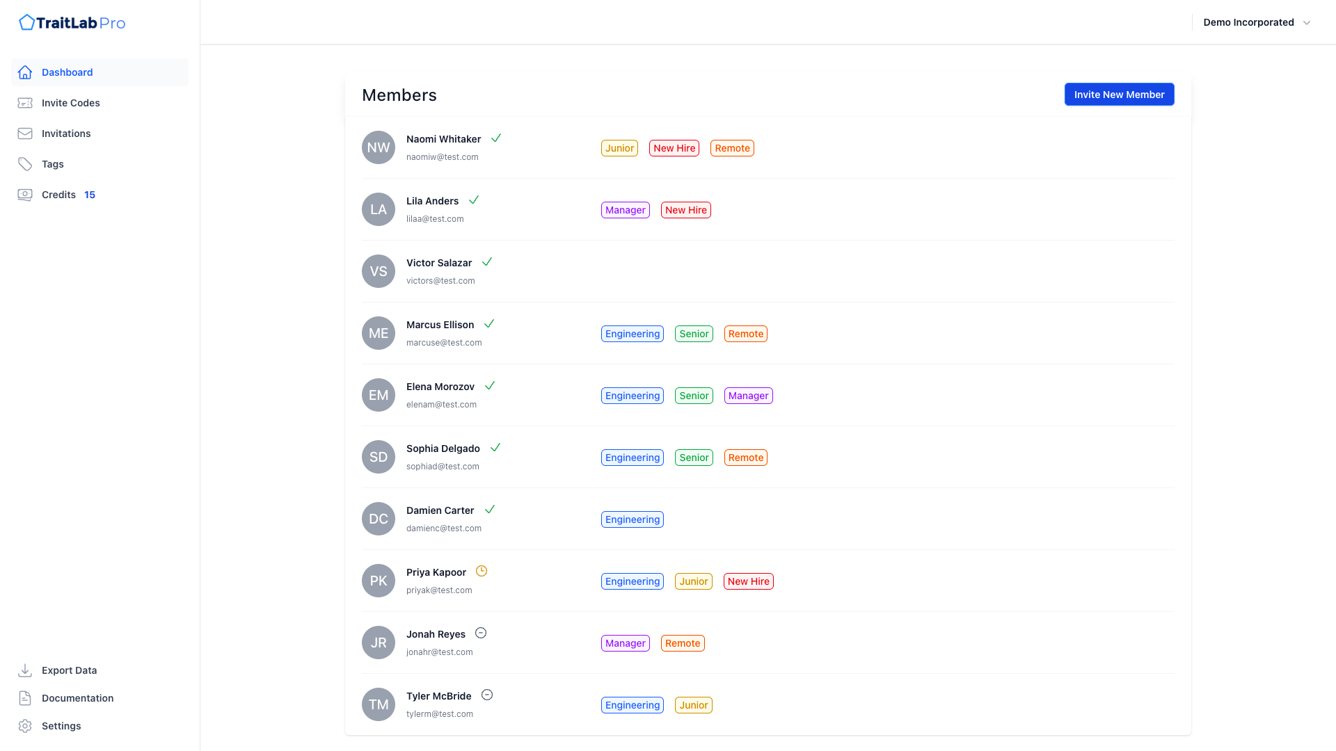Click the Export Data download icon
This screenshot has width=1336, height=751.
25,670
